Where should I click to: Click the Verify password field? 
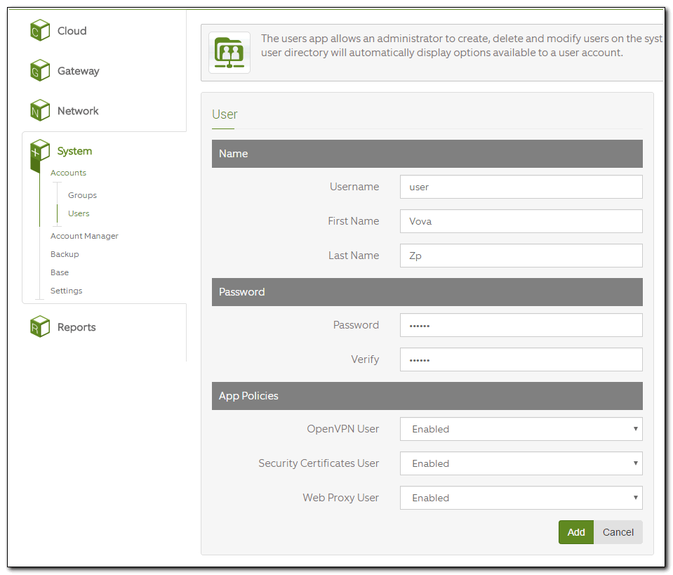pyautogui.click(x=521, y=359)
